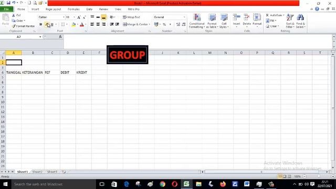Decrease font size with Shrink Font
Viewport: 336px width, 189px height.
[x=84, y=17]
